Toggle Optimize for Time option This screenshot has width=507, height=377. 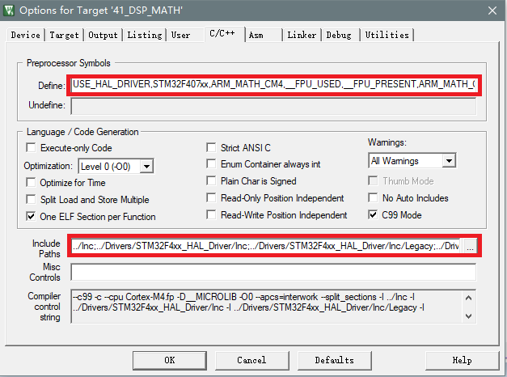(x=32, y=183)
